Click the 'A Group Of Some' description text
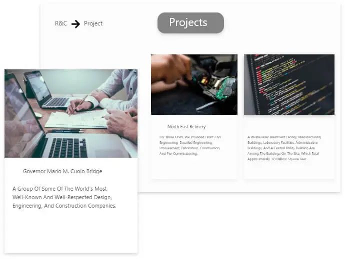The image size is (345, 259). coord(64,197)
